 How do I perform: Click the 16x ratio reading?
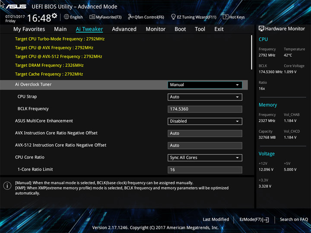(x=262, y=88)
